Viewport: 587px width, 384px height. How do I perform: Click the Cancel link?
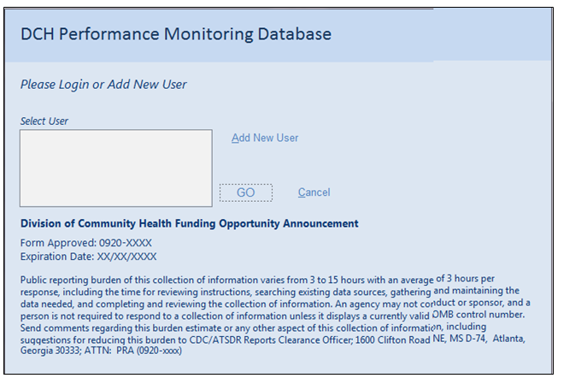coord(314,192)
